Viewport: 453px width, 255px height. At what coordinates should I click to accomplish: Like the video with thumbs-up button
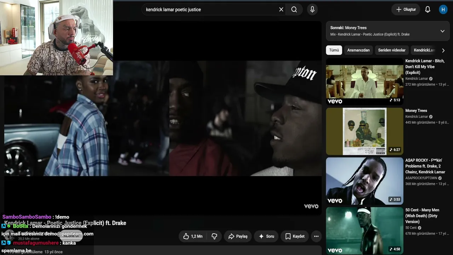click(x=193, y=236)
